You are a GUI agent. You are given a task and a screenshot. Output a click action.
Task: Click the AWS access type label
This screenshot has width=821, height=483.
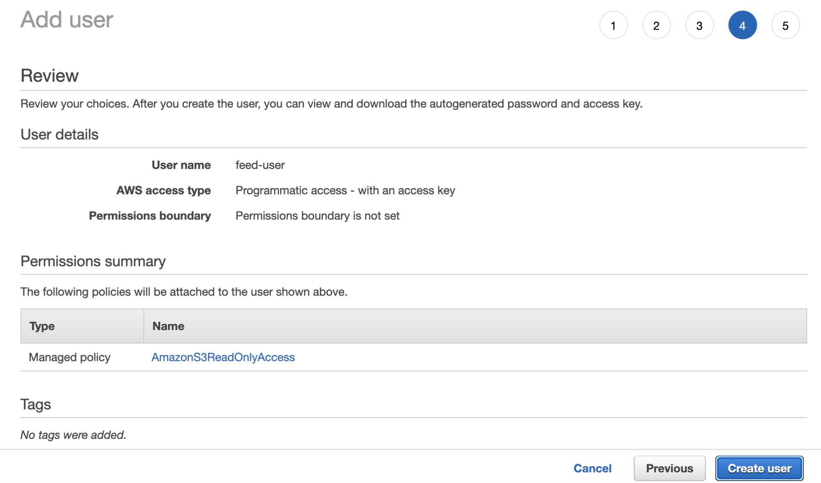163,190
